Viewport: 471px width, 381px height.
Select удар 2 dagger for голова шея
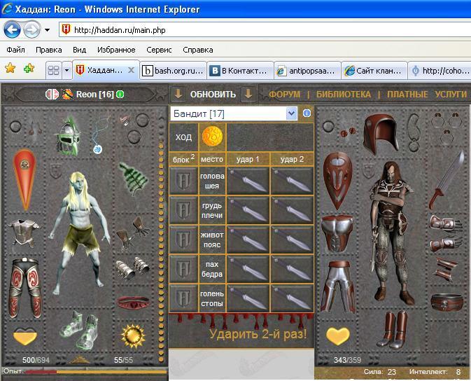pos(292,181)
